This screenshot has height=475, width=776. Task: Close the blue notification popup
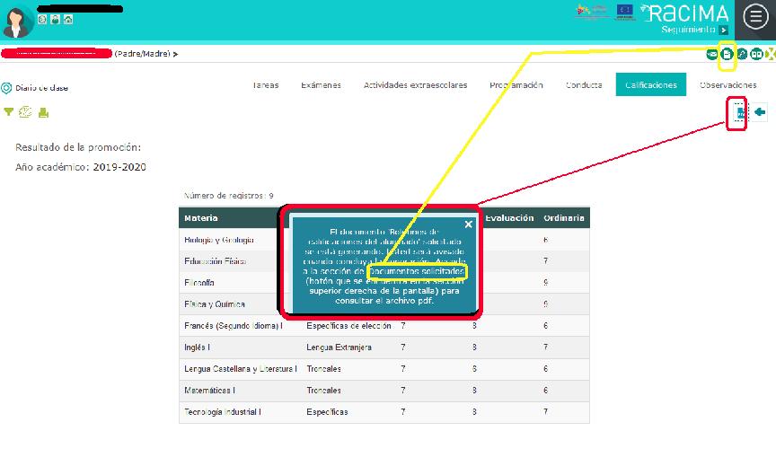468,224
